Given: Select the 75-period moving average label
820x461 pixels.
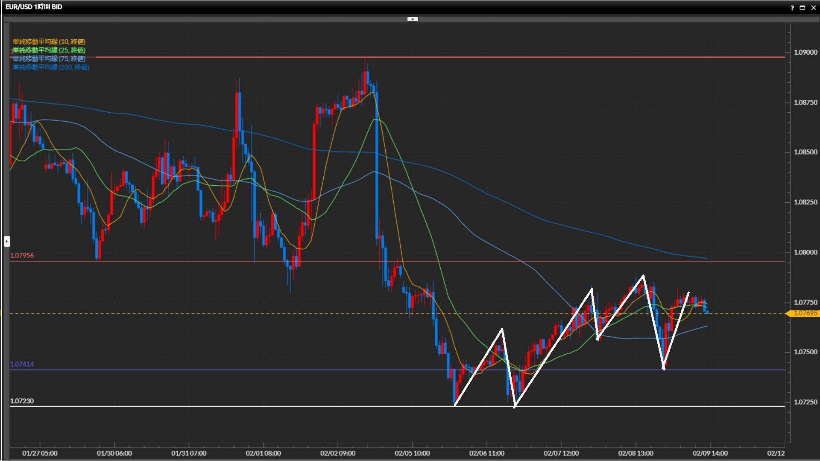Looking at the screenshot, I should click(49, 59).
